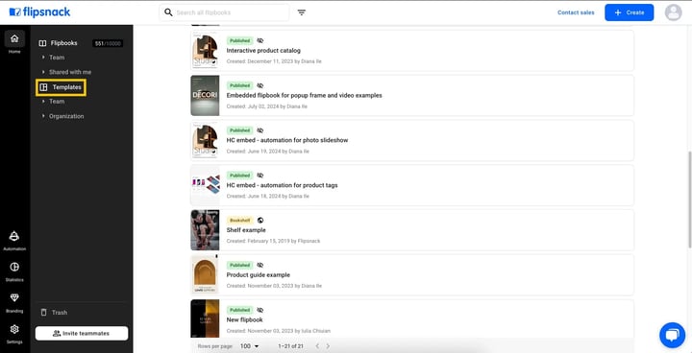The image size is (692, 353).
Task: Open the search filter options icon
Action: [x=302, y=12]
